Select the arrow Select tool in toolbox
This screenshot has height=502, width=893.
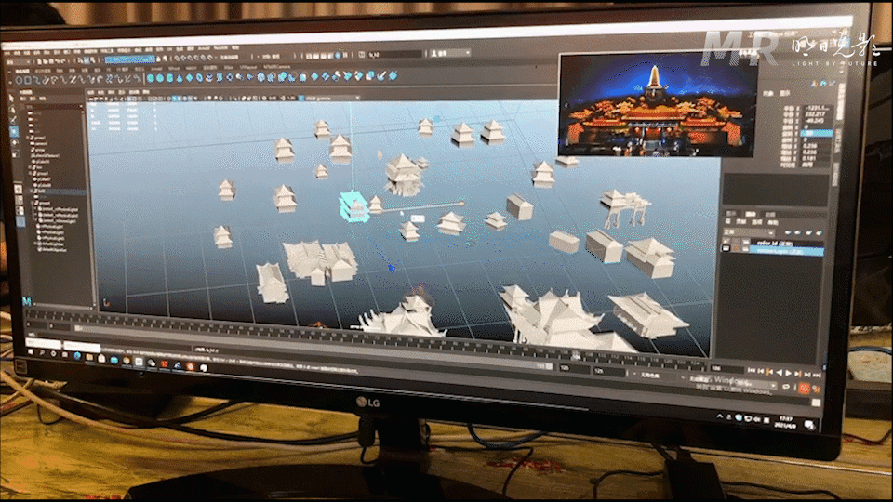(x=11, y=99)
